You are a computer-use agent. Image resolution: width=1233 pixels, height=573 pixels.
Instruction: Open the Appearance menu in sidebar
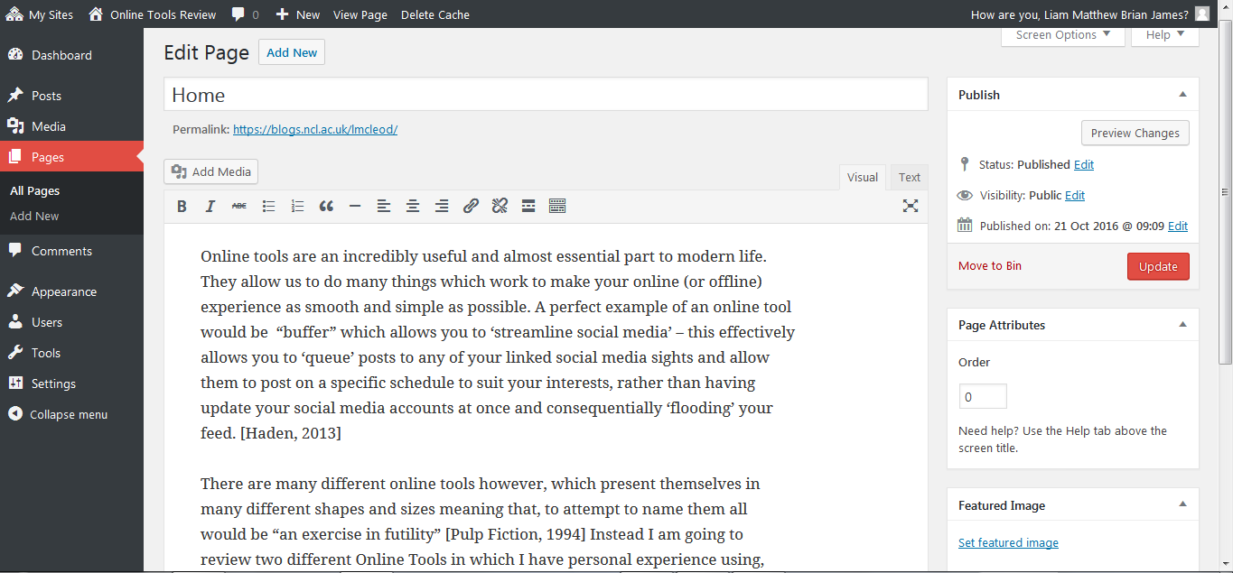(x=63, y=291)
